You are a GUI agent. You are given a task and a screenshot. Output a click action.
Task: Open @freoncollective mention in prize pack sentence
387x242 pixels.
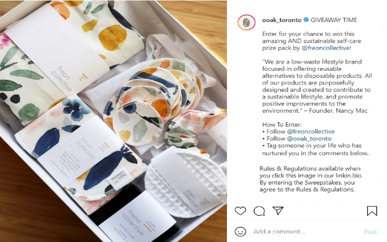click(326, 48)
